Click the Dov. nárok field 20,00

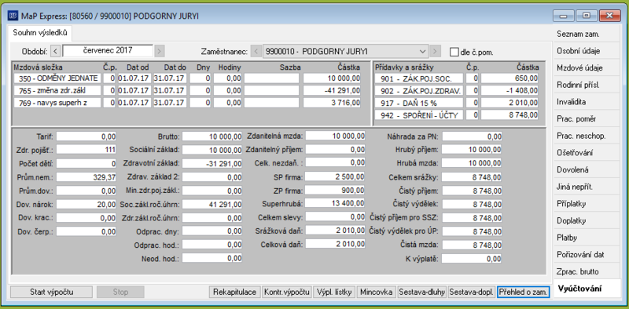click(86, 205)
